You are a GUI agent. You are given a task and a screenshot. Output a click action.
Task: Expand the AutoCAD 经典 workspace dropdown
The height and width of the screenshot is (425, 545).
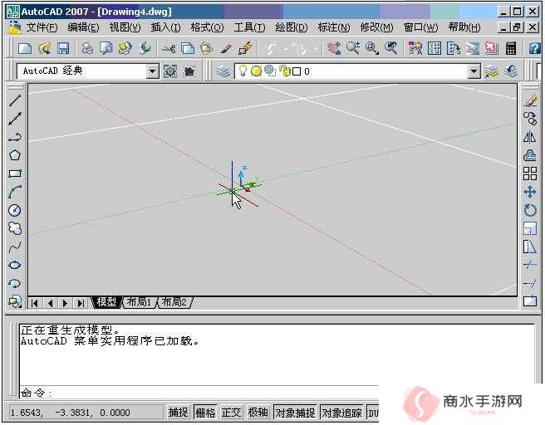pos(152,71)
